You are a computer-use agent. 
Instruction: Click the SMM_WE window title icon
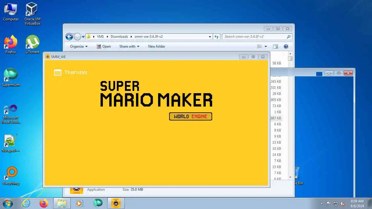pos(48,57)
